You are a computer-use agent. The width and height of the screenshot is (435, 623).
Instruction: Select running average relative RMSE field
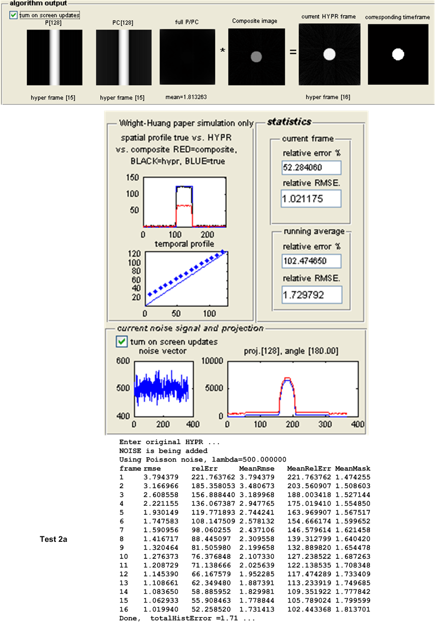click(x=310, y=295)
